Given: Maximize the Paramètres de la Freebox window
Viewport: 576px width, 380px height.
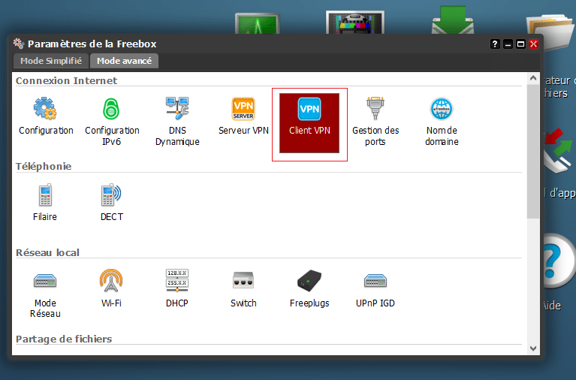Looking at the screenshot, I should coord(520,44).
